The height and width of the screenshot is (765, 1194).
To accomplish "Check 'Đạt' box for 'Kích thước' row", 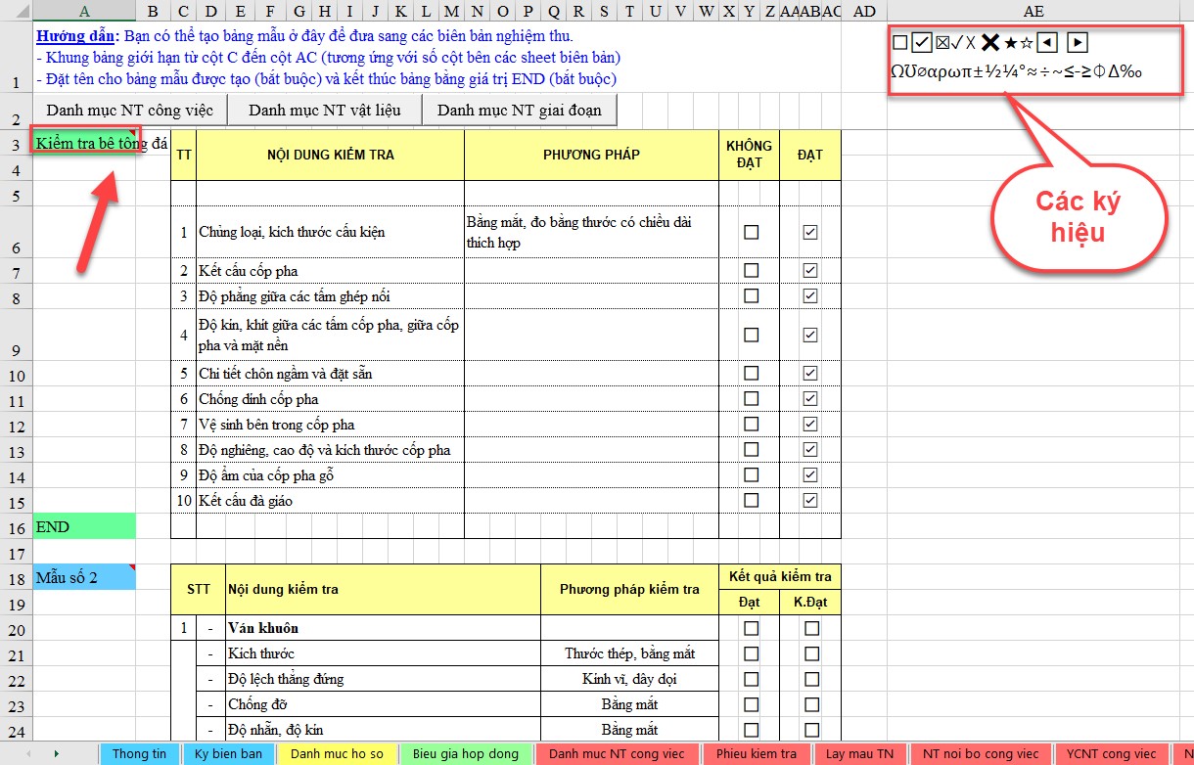I will pos(751,653).
